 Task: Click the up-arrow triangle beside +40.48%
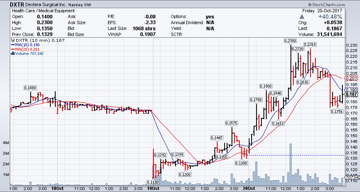[x=302, y=17]
